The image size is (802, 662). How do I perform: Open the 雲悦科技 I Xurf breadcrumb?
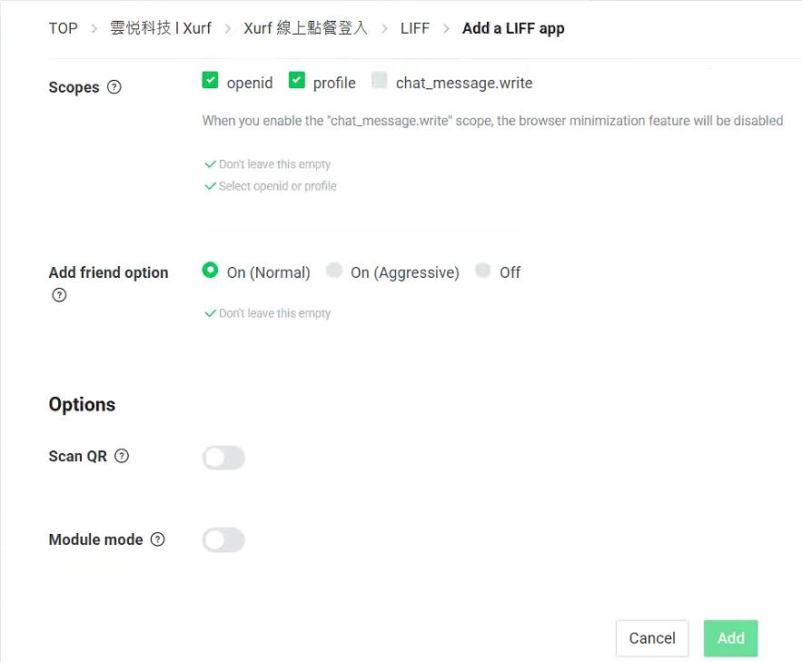(161, 28)
